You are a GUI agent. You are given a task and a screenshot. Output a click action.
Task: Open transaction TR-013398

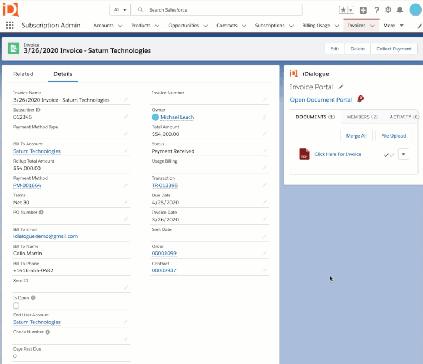click(164, 185)
